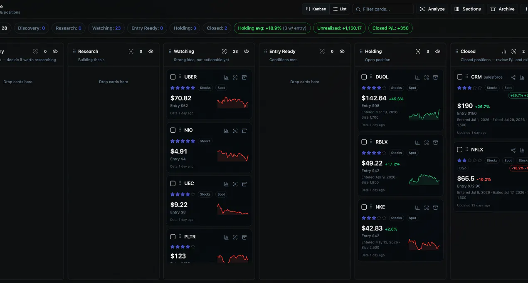Open chart icon on NIO card

[226, 131]
